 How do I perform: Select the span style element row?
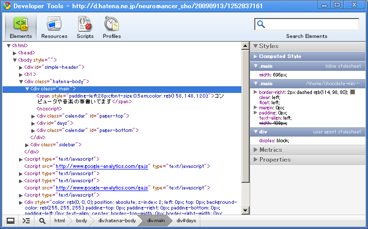click(x=130, y=99)
